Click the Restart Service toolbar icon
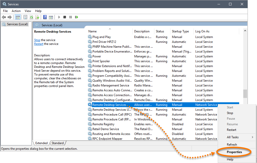257x163 pixels. pyautogui.click(x=76, y=17)
